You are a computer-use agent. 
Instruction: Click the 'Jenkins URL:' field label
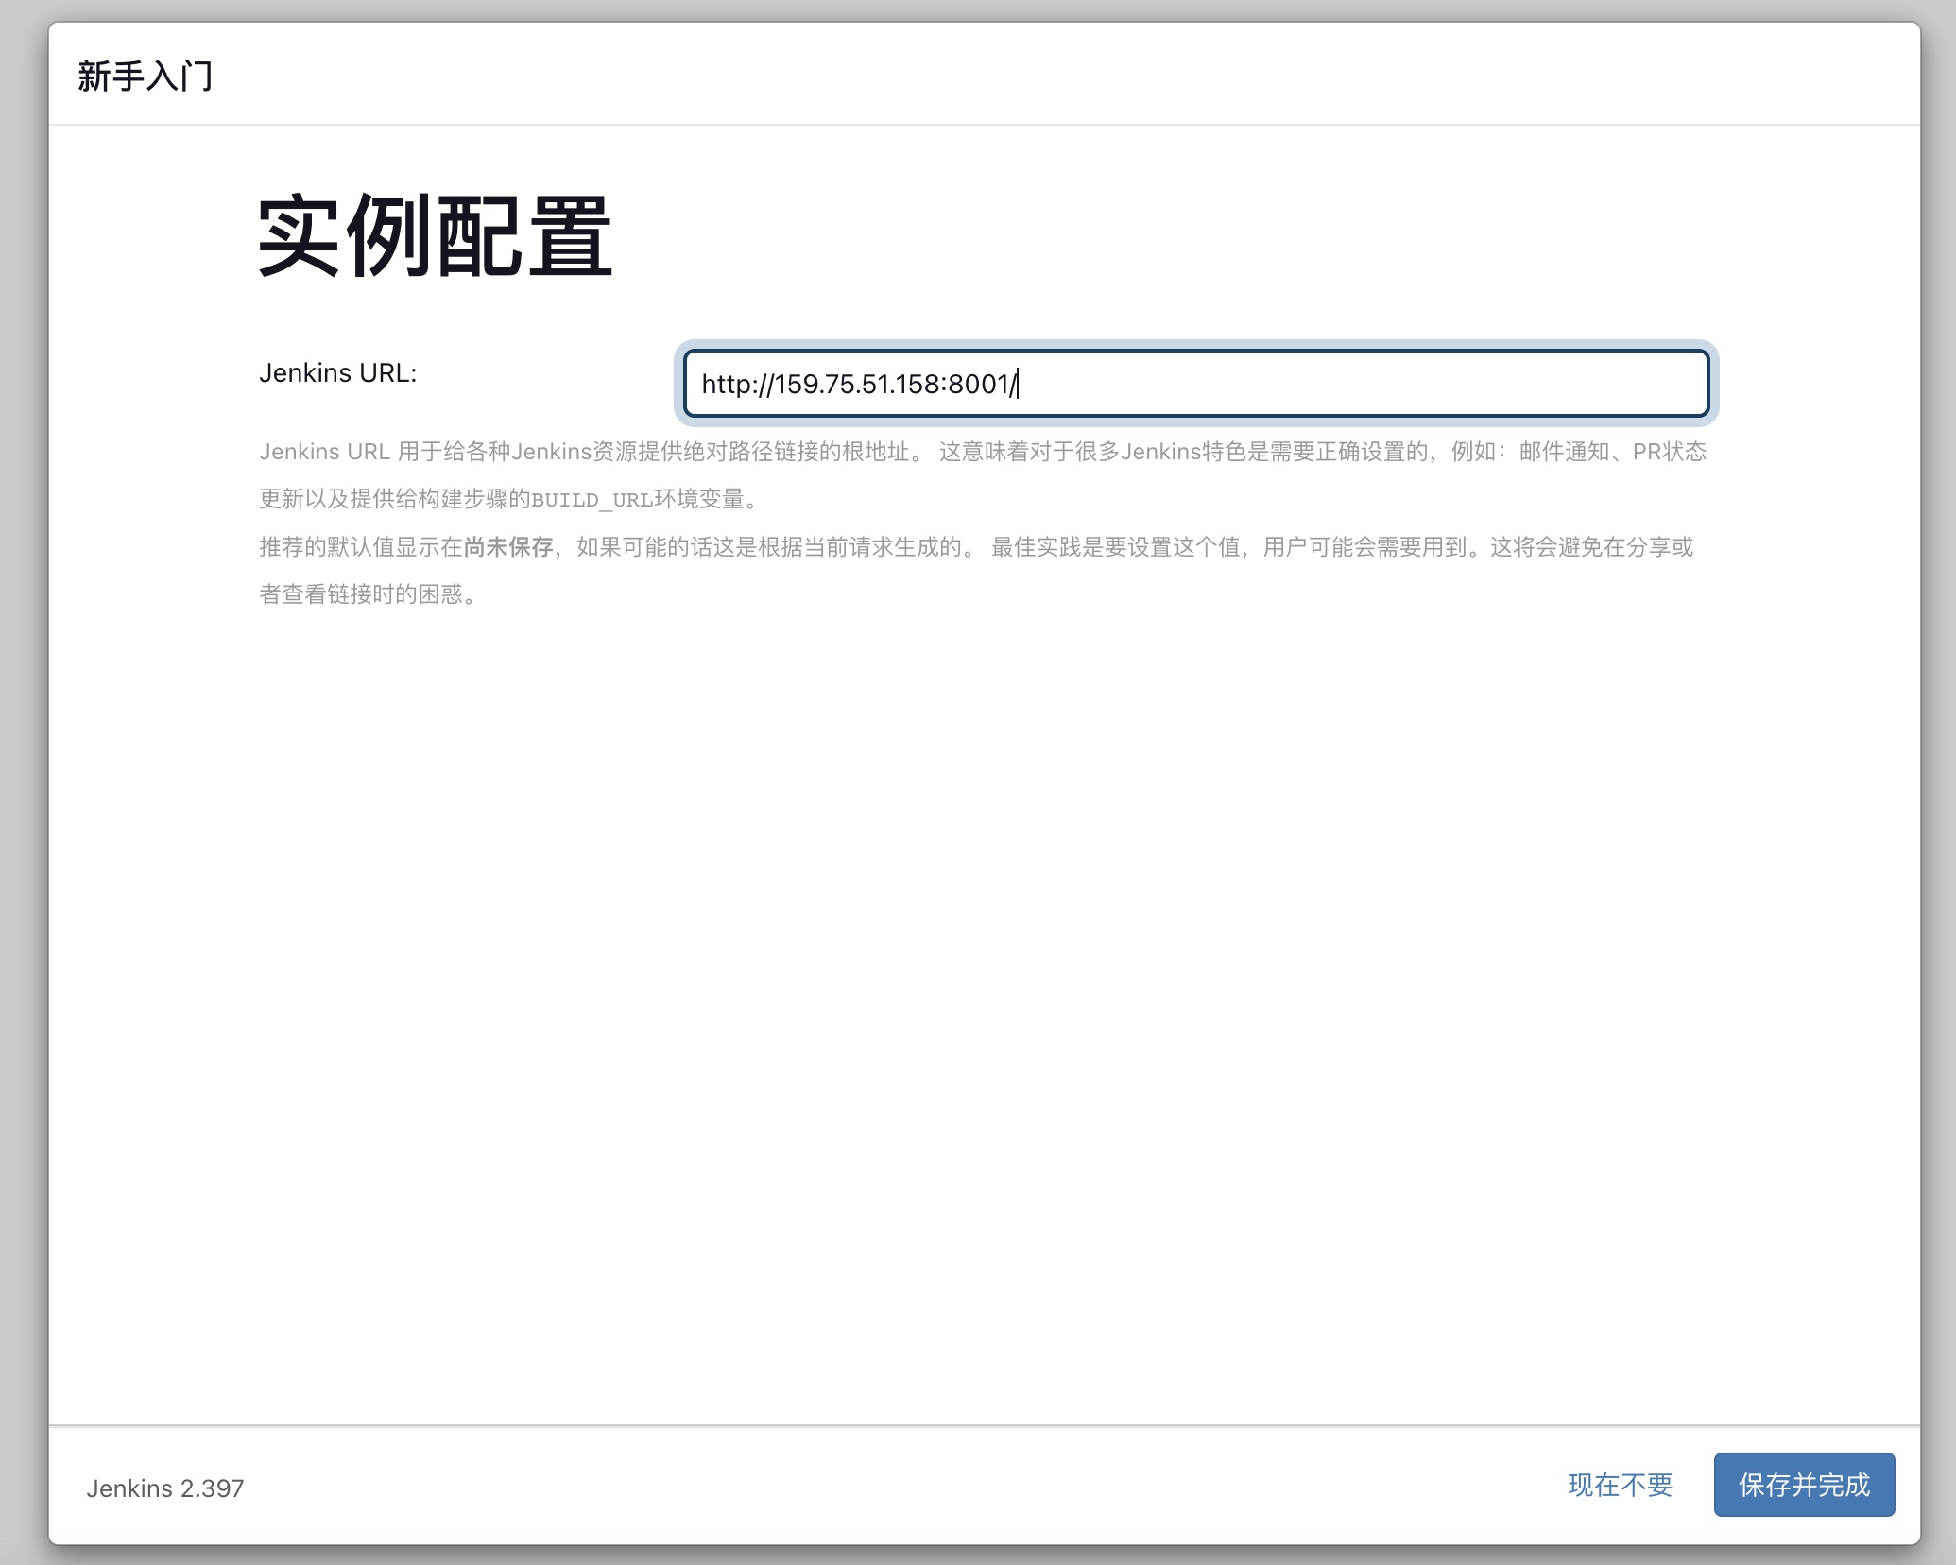point(337,373)
